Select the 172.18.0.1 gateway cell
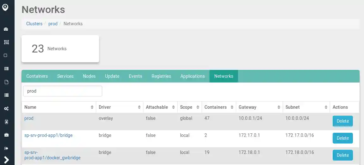Viewport: 364px width, 165px height. (x=249, y=152)
